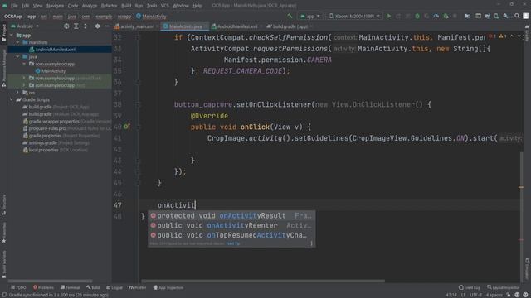Click the hammer Make Project icon
Screen dimensions: 531x298
tap(290, 16)
